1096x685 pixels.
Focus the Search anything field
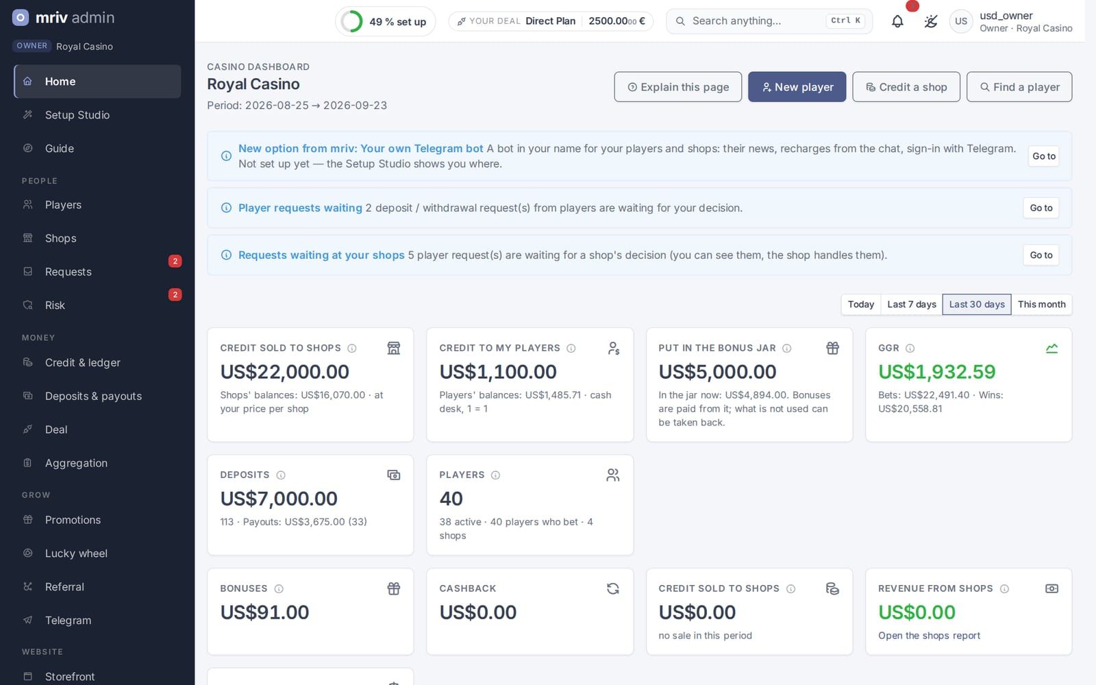[769, 21]
